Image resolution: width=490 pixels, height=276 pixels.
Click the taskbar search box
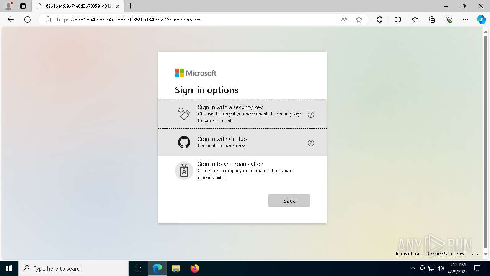click(73, 268)
